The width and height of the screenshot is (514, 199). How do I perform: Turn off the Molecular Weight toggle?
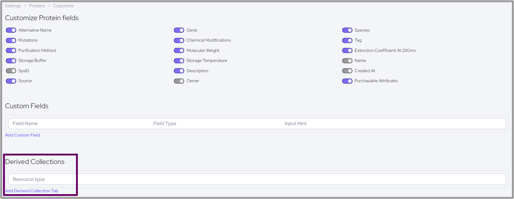179,51
